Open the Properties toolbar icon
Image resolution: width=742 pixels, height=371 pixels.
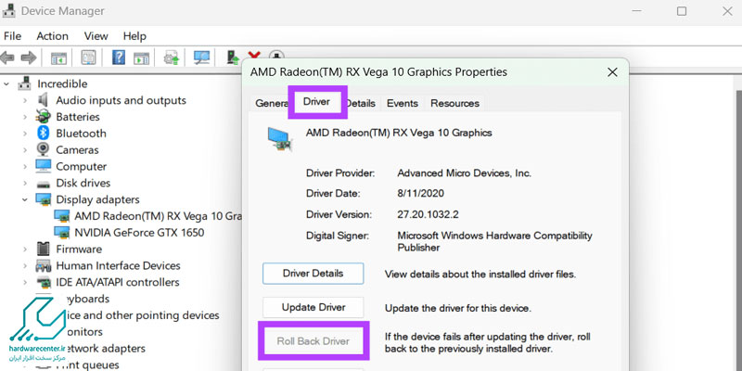(88, 58)
